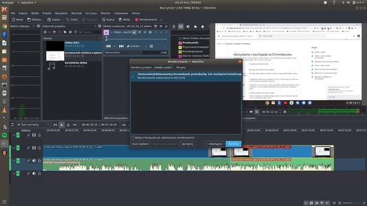Select the finished render job hp1st-install
The height and width of the screenshot is (206, 367).
pos(186,76)
